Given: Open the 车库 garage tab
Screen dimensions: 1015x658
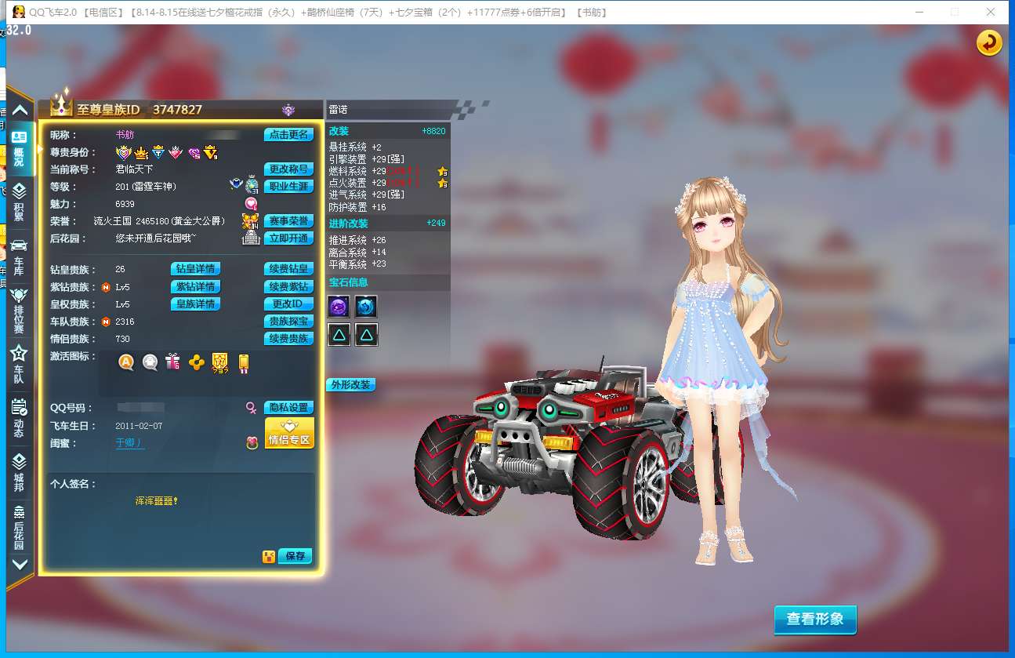Looking at the screenshot, I should pyautogui.click(x=20, y=257).
